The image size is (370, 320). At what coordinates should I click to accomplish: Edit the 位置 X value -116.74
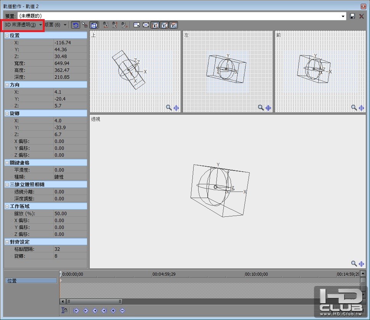[70, 42]
